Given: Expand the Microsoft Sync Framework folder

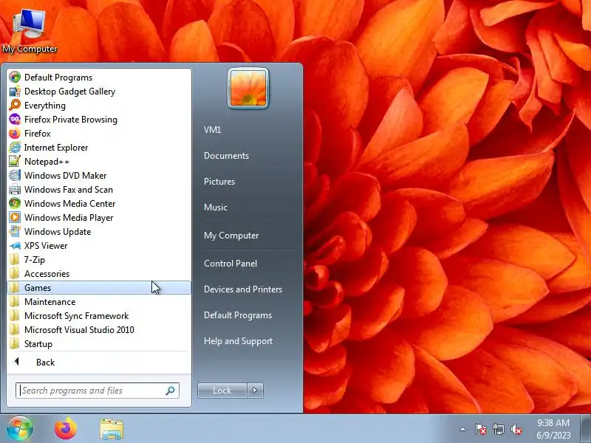Looking at the screenshot, I should (x=99, y=316).
